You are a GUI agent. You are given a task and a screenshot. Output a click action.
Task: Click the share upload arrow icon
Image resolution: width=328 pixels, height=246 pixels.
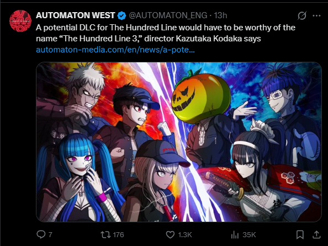pyautogui.click(x=316, y=235)
